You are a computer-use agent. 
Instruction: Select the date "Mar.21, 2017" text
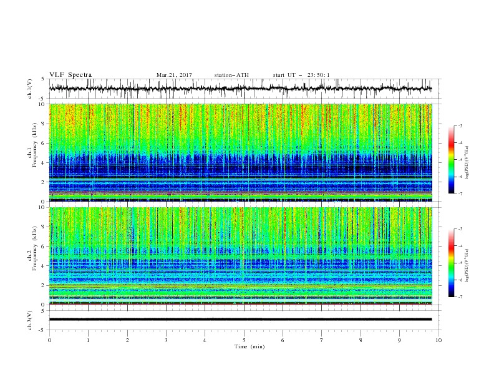pos(174,75)
